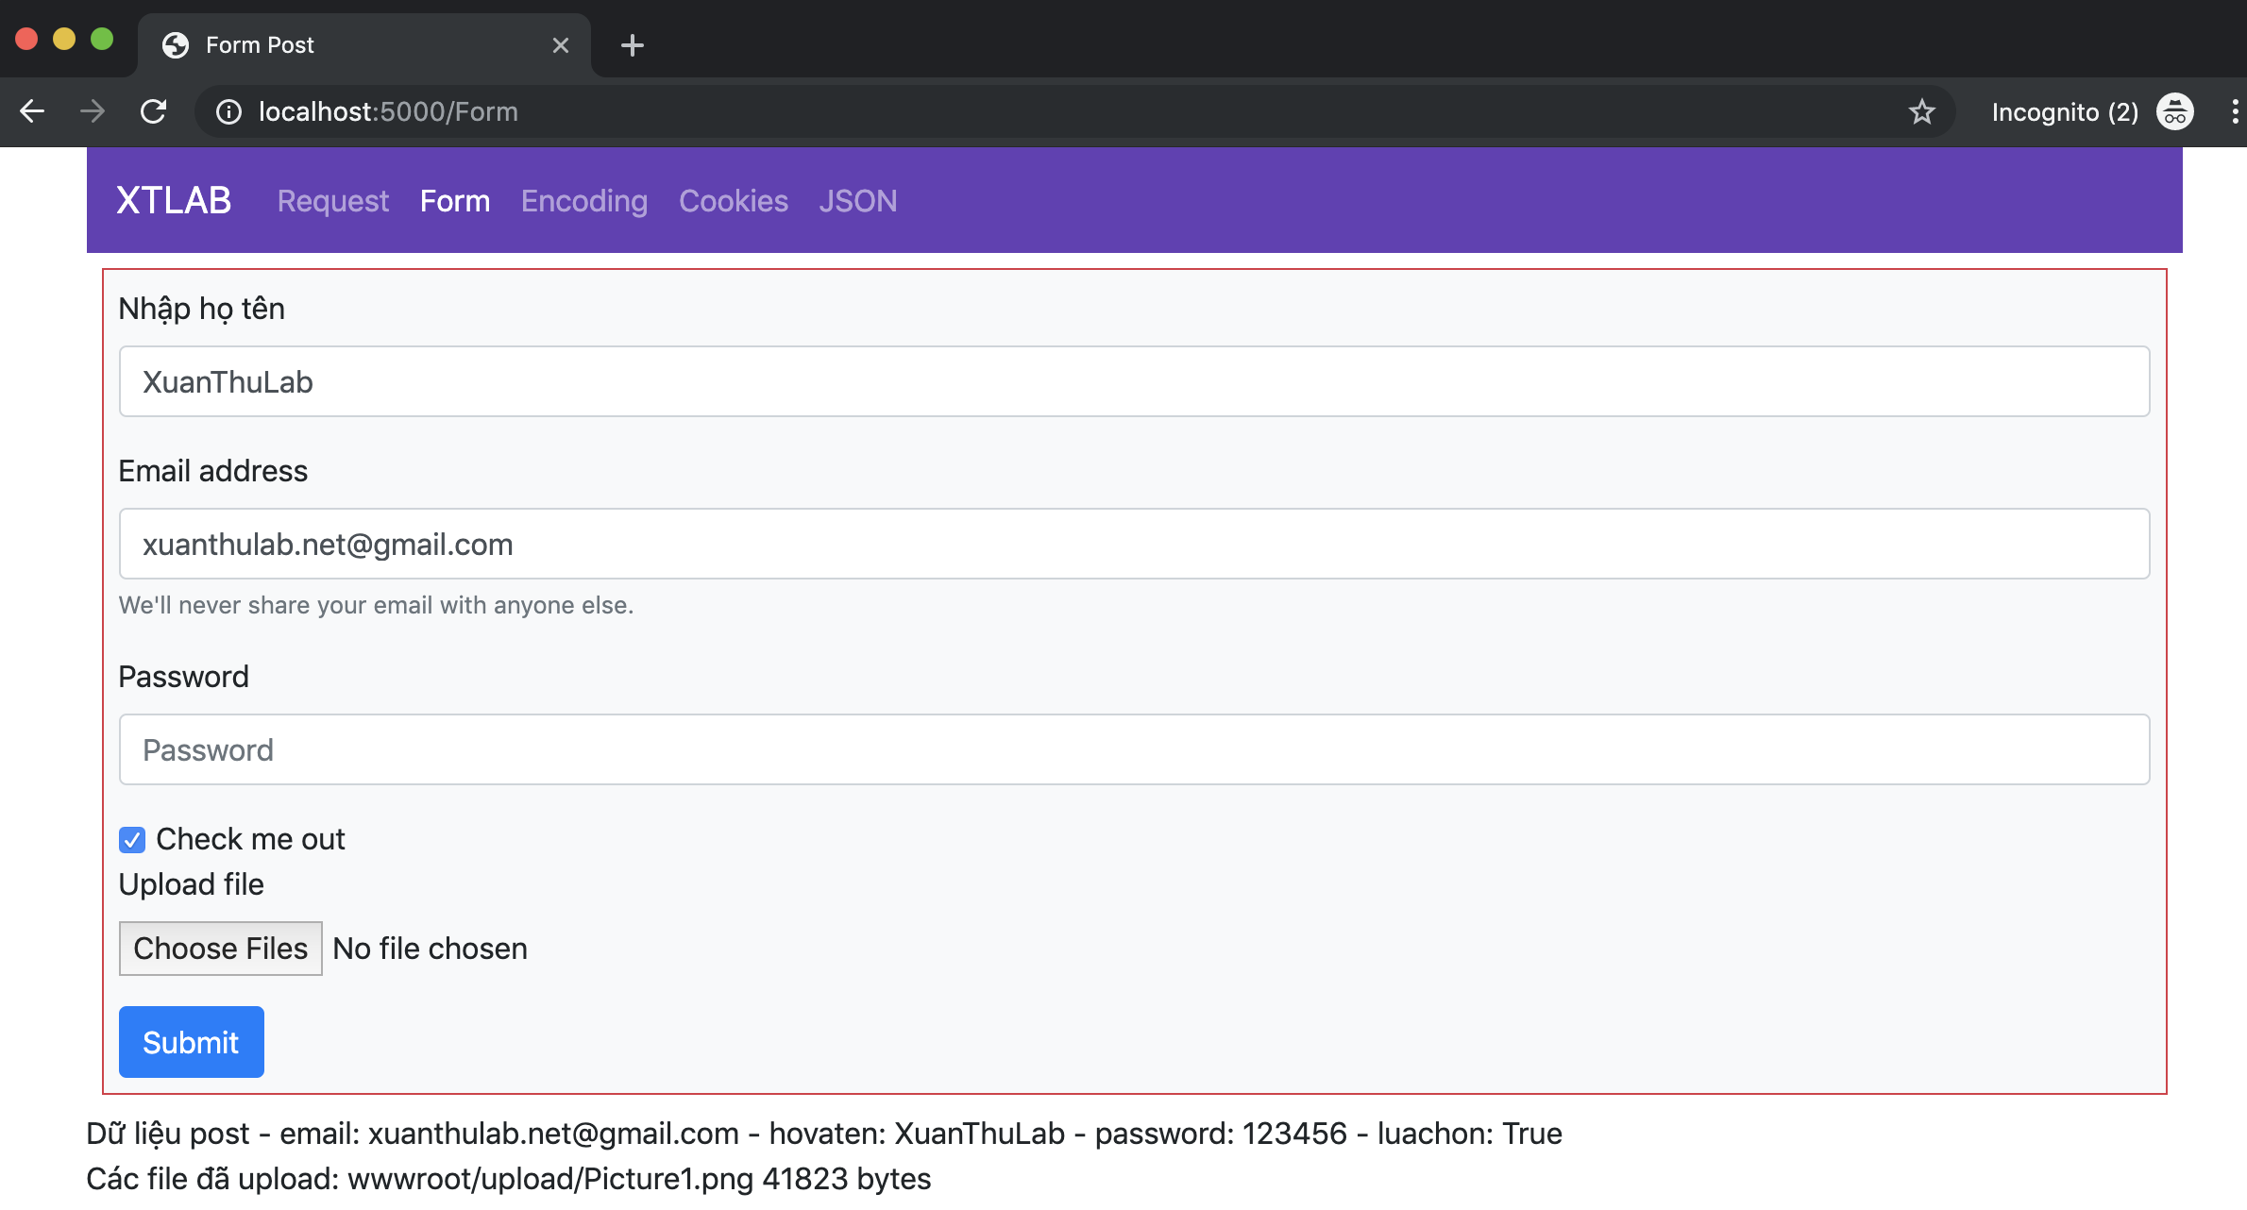
Task: Click the XTLAB brand logo
Action: pyautogui.click(x=174, y=201)
